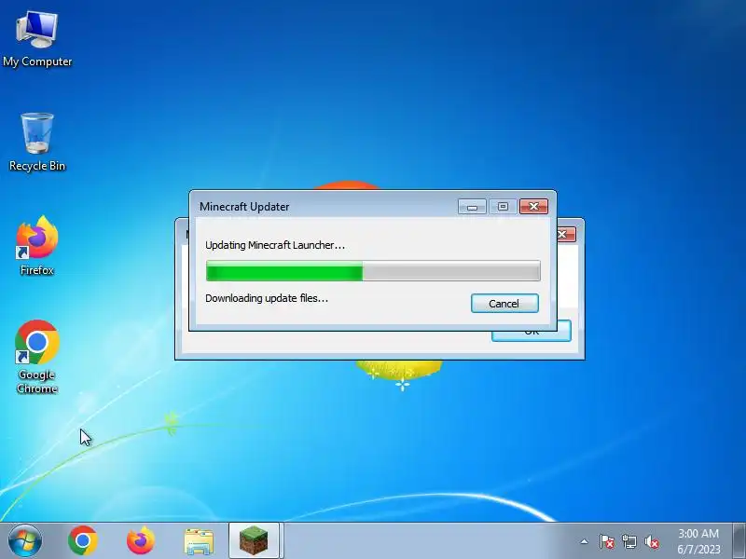746x559 pixels.
Task: Click the Minecraft grass block taskbar item
Action: tap(255, 540)
